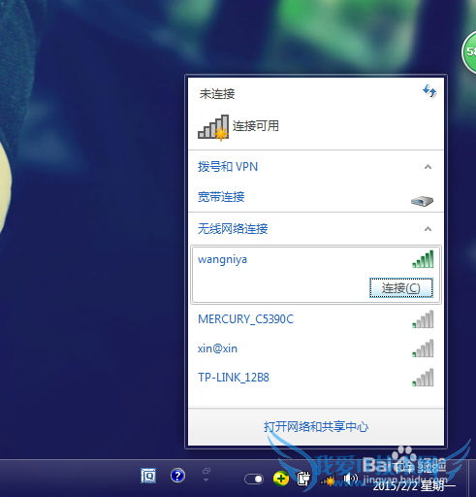Click MERCURY_C5390C signal strength icon
476x497 pixels.
point(423,319)
